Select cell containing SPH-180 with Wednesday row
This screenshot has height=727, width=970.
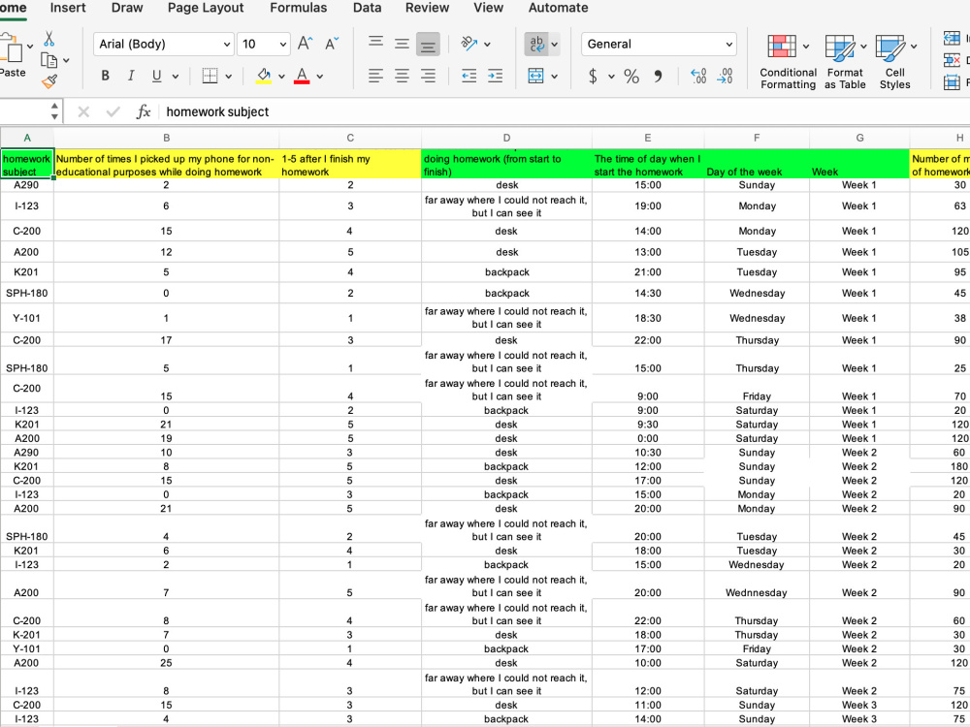(26, 293)
